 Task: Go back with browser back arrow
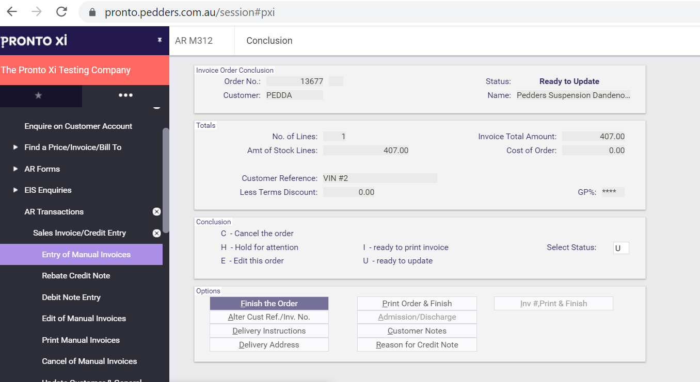point(11,12)
